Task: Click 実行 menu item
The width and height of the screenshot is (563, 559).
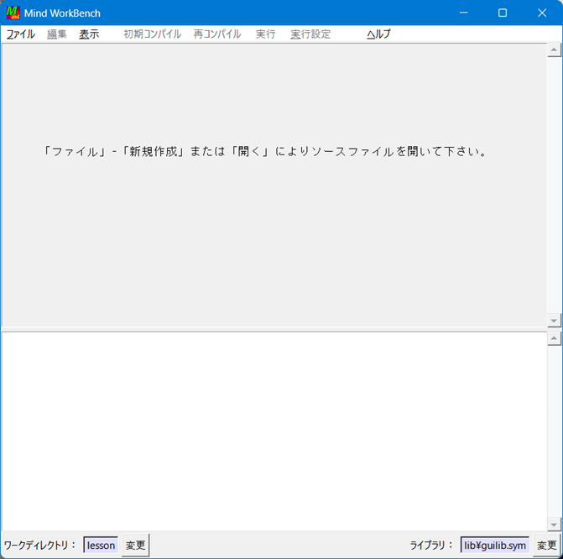Action: point(266,34)
